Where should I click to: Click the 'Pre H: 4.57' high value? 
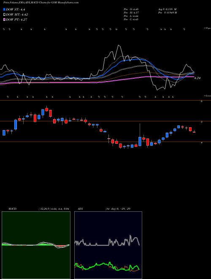131,13
